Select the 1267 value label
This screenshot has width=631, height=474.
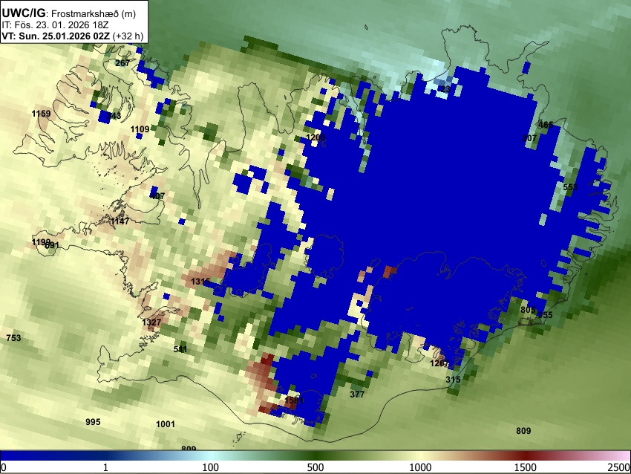pos(439,363)
